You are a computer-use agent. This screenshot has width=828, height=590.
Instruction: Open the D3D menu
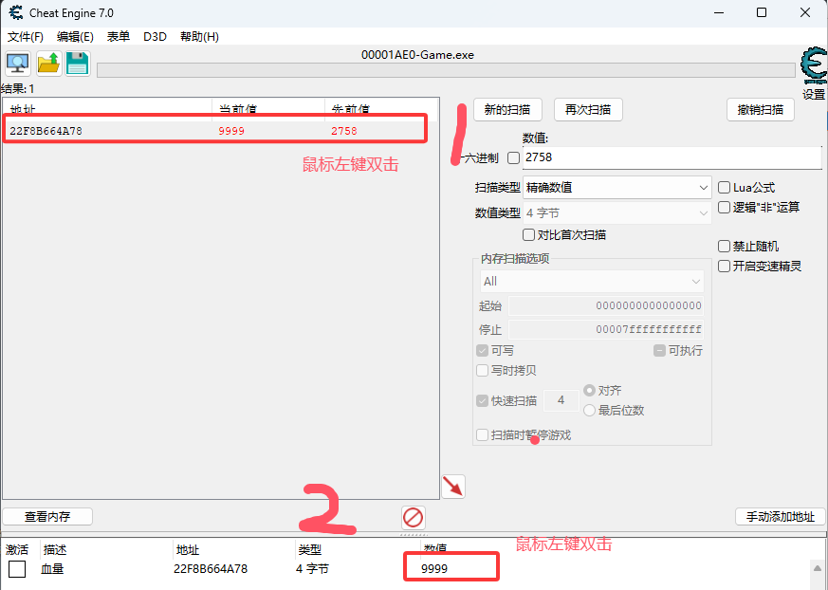[x=155, y=36]
